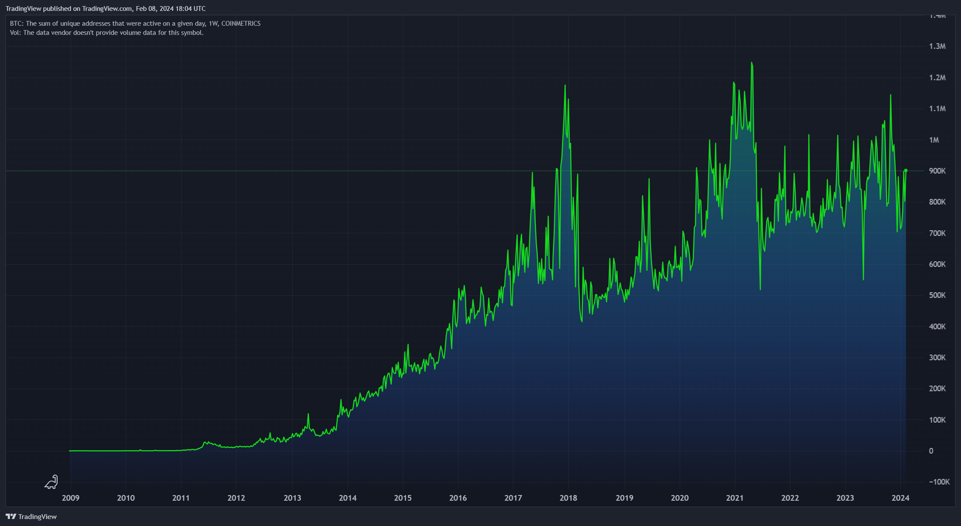Screen dimensions: 961x526
Task: Click the 2012 year label on time axis
Action: coord(236,498)
